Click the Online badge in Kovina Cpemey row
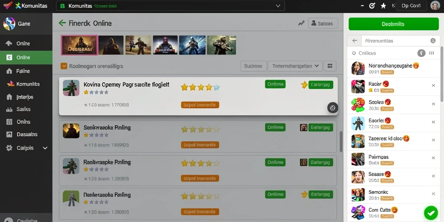This screenshot has height=222, width=444. 275,84
